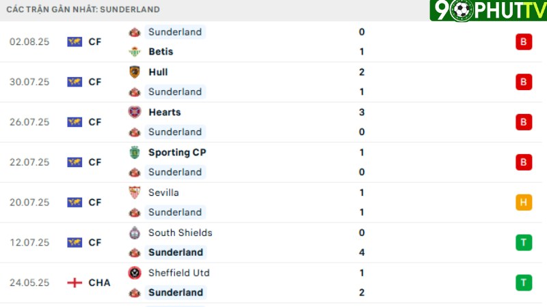Select the highlighted Sunderland name under Hull
547x307 pixels.
[175, 92]
